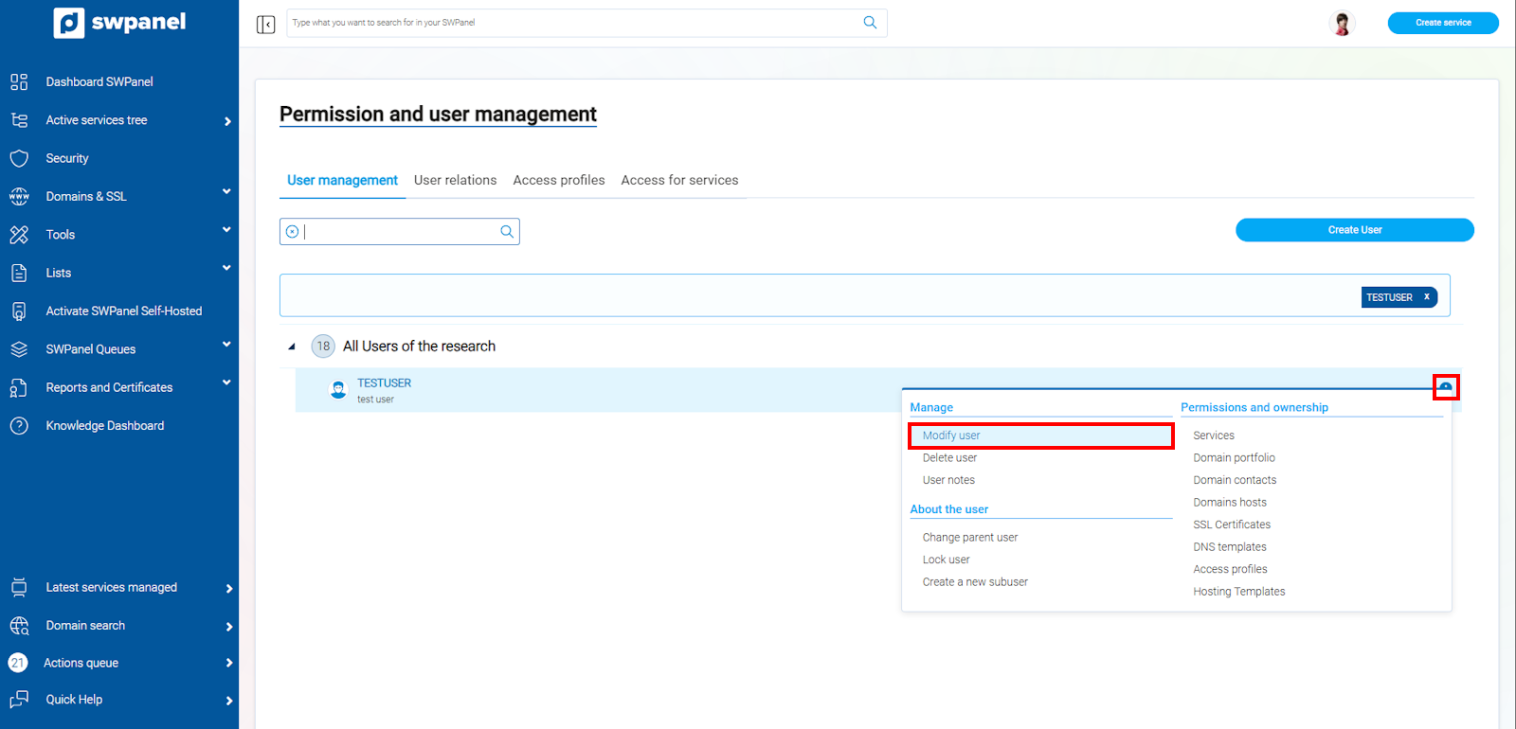Click the clear icon in the user filter field
This screenshot has width=1516, height=729.
coord(293,232)
